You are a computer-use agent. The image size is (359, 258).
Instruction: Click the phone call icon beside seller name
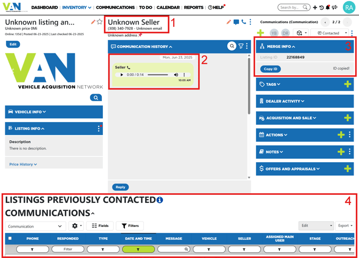[x=243, y=22]
